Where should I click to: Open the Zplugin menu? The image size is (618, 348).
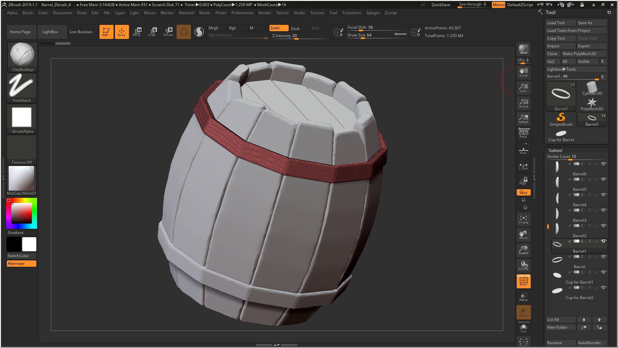tap(373, 13)
